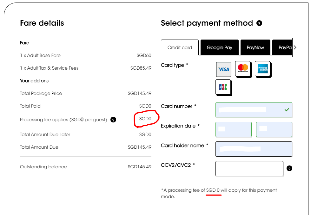Click the CCV2/CVC2 input box

pyautogui.click(x=249, y=169)
